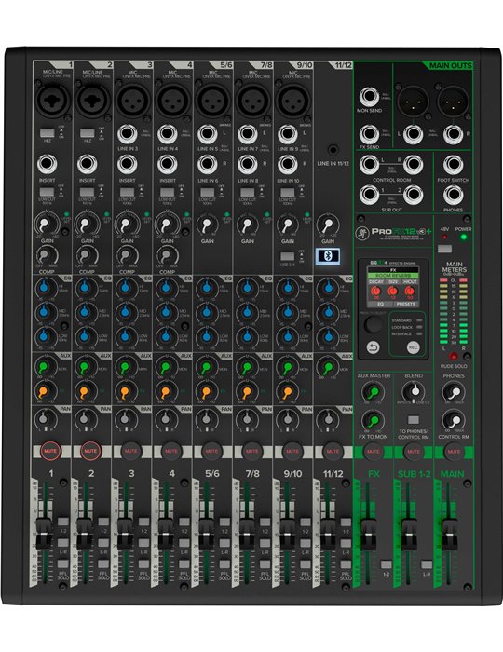Click channel 3 XLR mic input

click(x=131, y=100)
